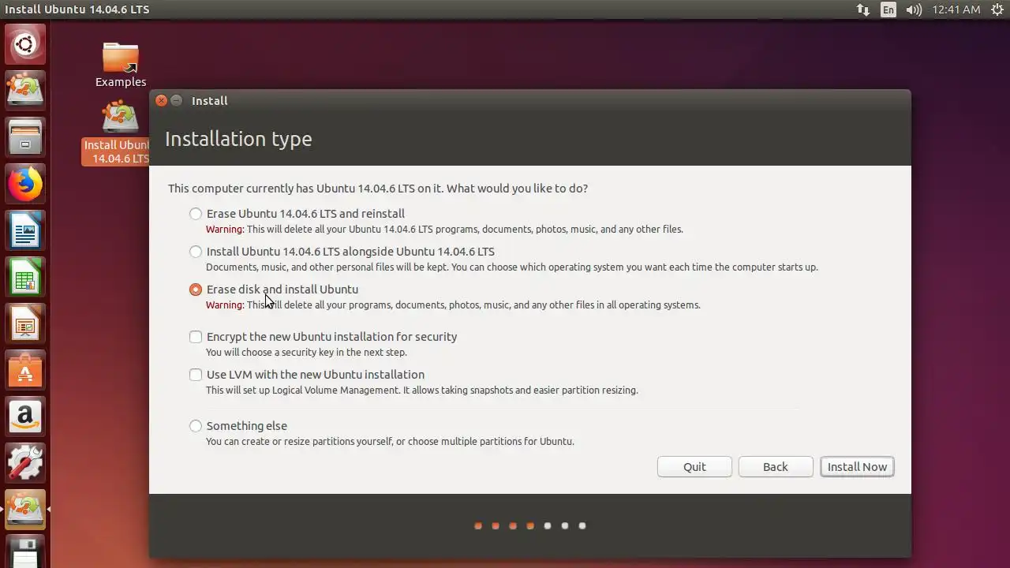Viewport: 1010px width, 568px height.
Task: Click the warning text under Erase disk option
Action: (453, 305)
